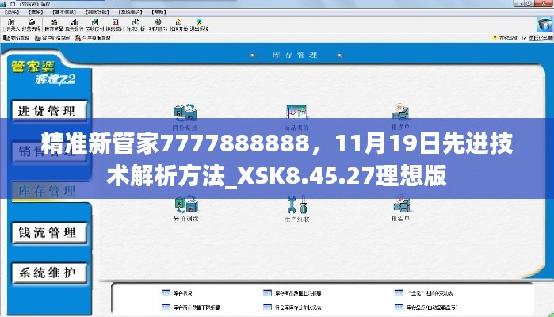Screen dimensions: 554x317
Task: Click the house-shaped toolbar icon
Action: [x=178, y=25]
